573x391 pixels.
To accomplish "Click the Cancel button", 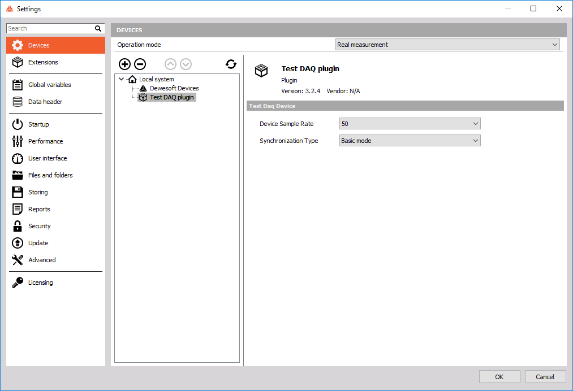I will pos(545,377).
